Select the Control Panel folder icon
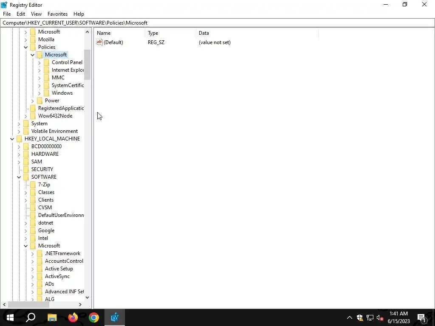435x326 pixels. click(47, 62)
